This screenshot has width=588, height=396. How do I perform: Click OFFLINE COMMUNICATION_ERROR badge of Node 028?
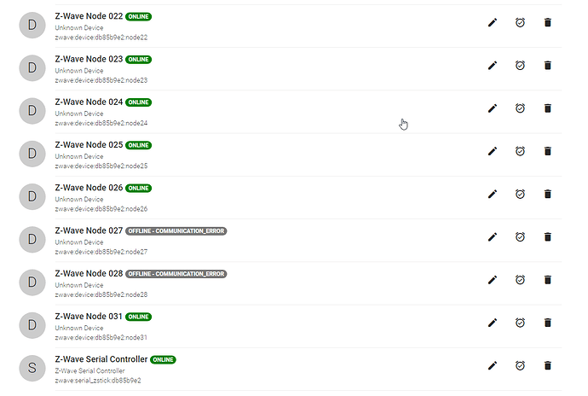[x=176, y=273]
